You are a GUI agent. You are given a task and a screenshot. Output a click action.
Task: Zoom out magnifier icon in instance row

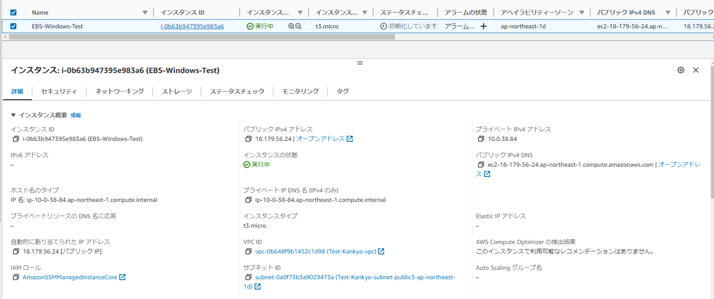point(298,26)
